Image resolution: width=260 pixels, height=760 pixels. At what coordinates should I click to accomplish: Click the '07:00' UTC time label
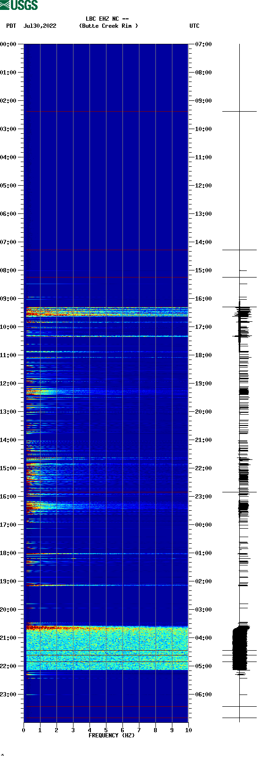click(x=203, y=44)
